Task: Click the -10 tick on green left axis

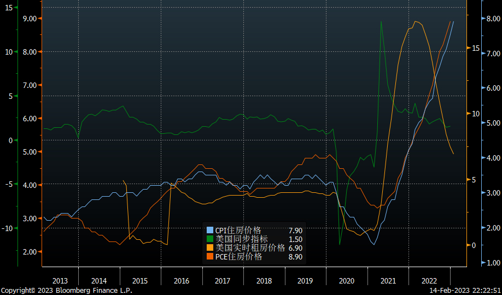Action: 9,228
